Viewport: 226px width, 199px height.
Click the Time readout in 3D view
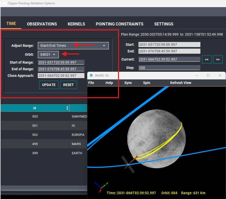coord(131,193)
